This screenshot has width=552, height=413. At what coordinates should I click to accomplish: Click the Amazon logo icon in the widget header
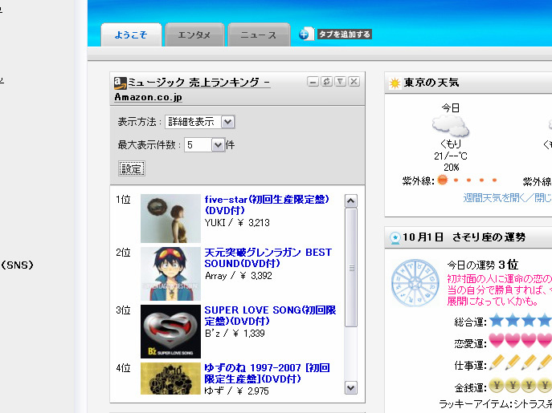120,83
